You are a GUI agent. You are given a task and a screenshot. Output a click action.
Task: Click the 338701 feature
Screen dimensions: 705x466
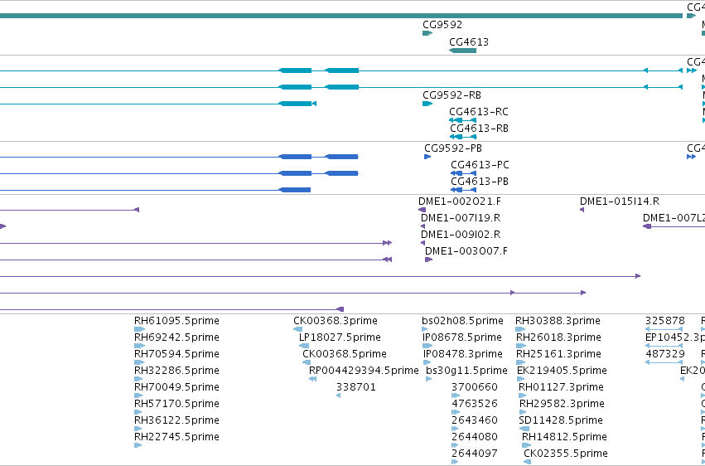pos(339,396)
